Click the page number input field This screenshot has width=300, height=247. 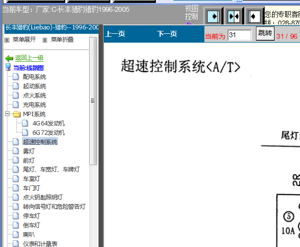(240, 35)
